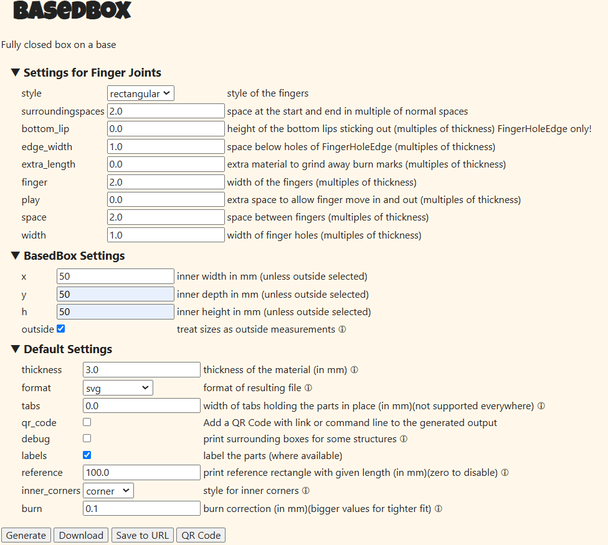Image resolution: width=608 pixels, height=545 pixels.
Task: Click the play input field
Action: 166,200
